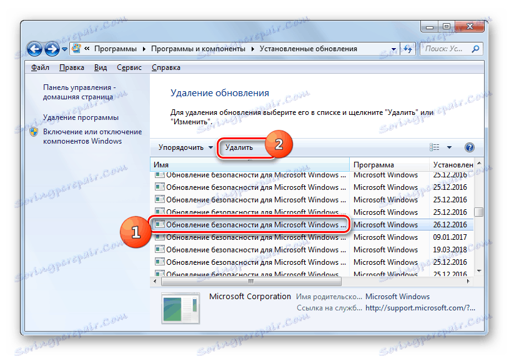Viewport: 509px width, 356px height.
Task: Select the security update dated 26.12.2016
Action: [x=312, y=225]
